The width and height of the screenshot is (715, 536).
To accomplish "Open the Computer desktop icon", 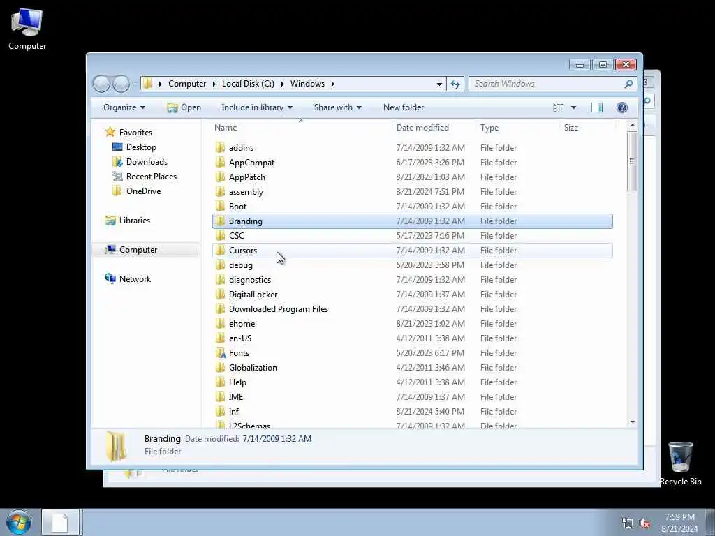I will (x=27, y=28).
